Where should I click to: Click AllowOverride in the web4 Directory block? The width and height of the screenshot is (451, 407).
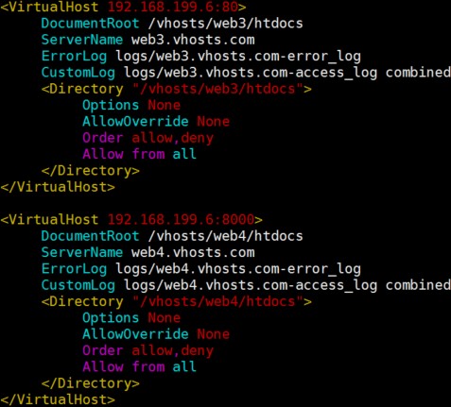(135, 334)
